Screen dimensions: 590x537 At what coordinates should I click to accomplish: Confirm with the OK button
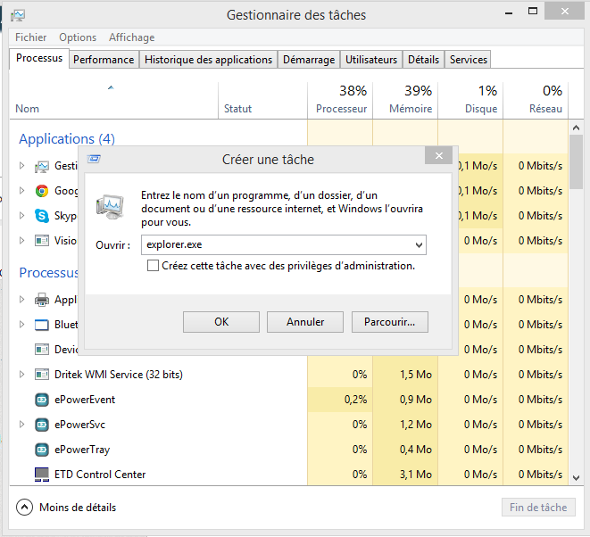pos(221,322)
